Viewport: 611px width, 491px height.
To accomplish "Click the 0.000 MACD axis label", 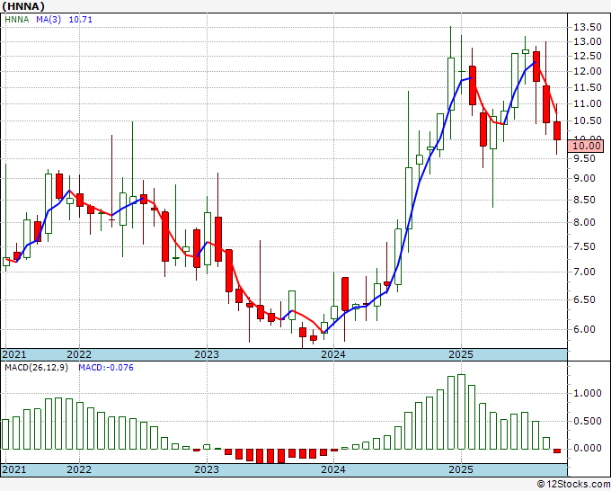I will 588,448.
